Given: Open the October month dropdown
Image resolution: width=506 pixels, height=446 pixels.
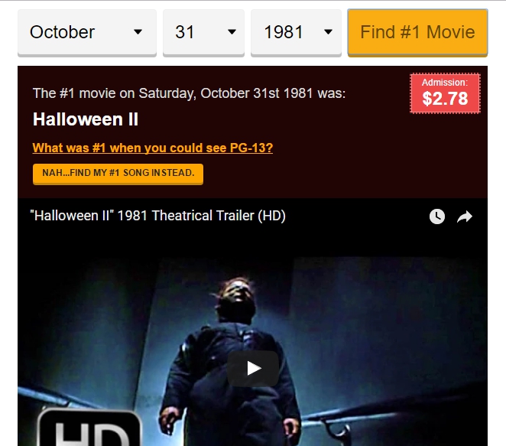Looking at the screenshot, I should tap(87, 33).
